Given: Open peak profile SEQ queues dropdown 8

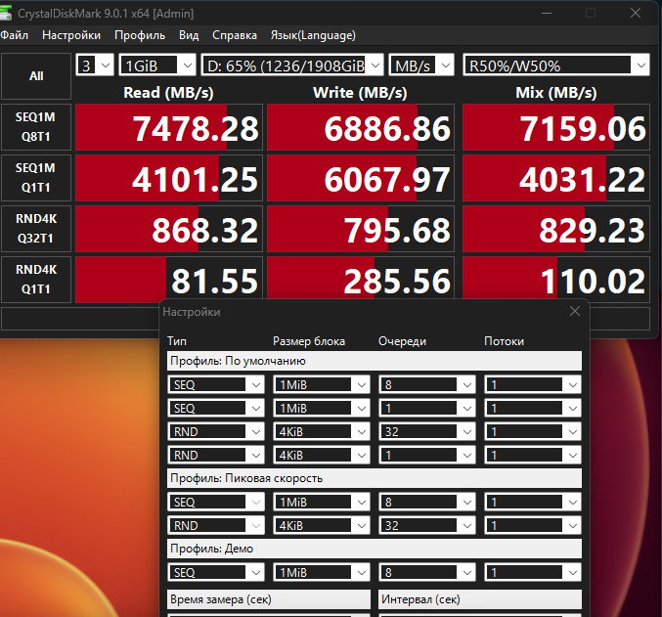Looking at the screenshot, I should click(427, 502).
